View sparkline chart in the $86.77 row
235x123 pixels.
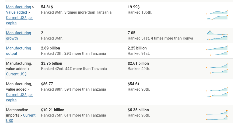click(x=217, y=92)
